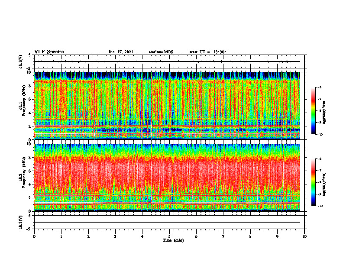Viewport: 343px width, 265px height.
Task: Click time axis tick label "8"
Action: pos(250,236)
